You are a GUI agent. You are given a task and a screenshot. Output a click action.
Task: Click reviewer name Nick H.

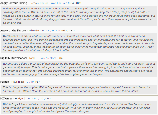[35, 58]
